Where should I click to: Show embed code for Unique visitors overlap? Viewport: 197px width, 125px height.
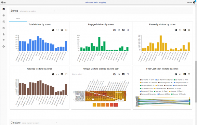point(119,74)
